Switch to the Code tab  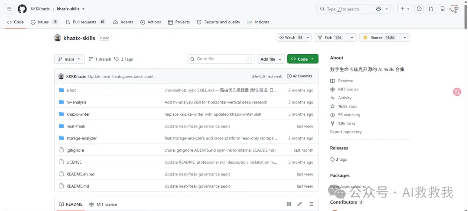pyautogui.click(x=15, y=22)
